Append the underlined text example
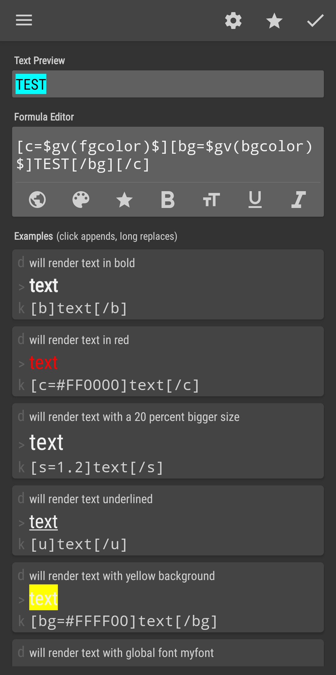This screenshot has height=675, width=336. tap(168, 520)
